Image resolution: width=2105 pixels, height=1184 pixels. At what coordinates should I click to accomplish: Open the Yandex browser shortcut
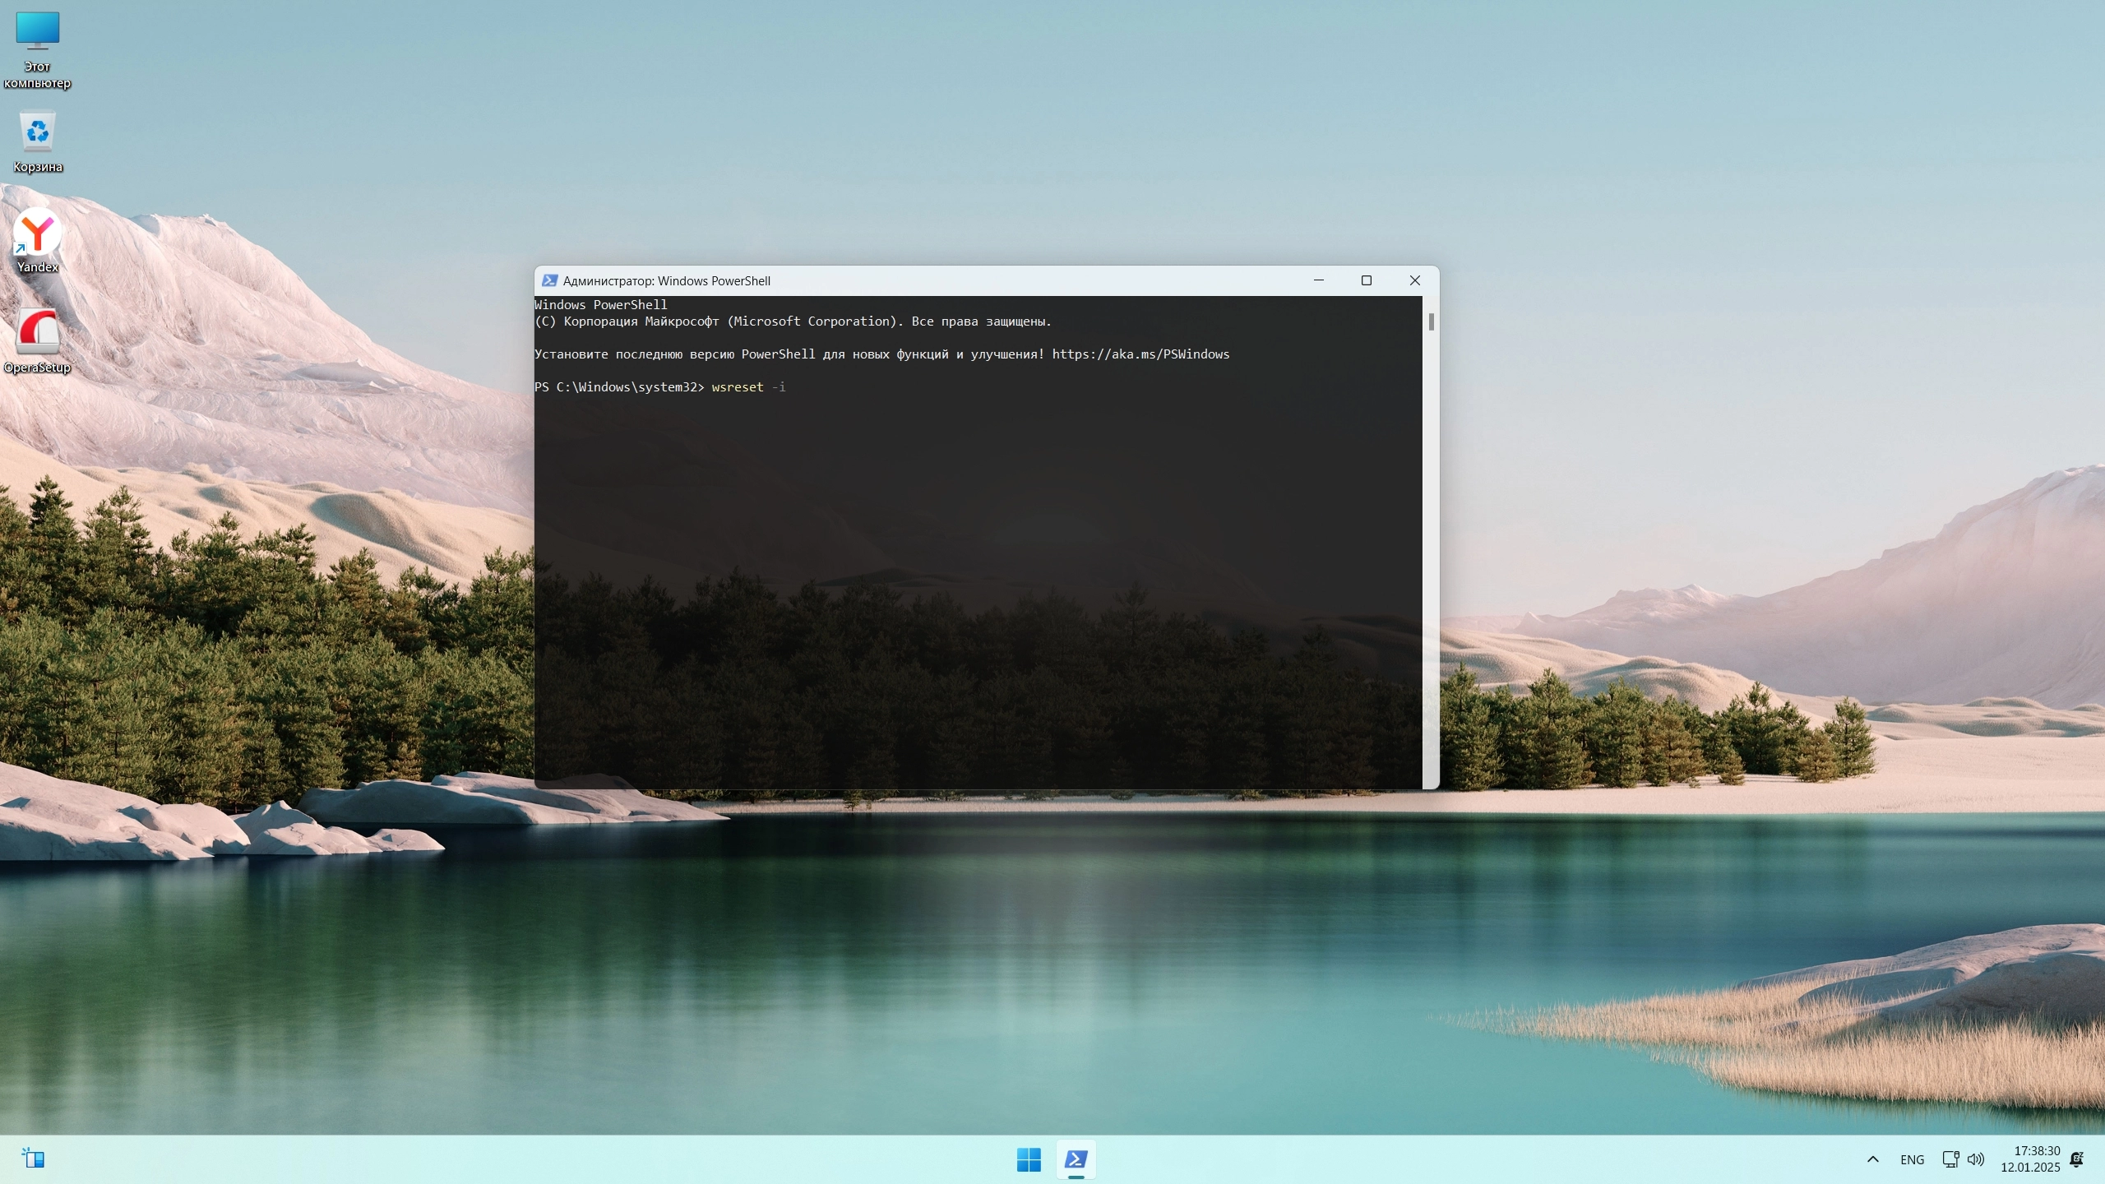(x=37, y=240)
